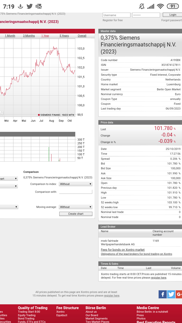Click the Create chart button
This screenshot has width=182, height=323.
pyautogui.click(x=76, y=214)
